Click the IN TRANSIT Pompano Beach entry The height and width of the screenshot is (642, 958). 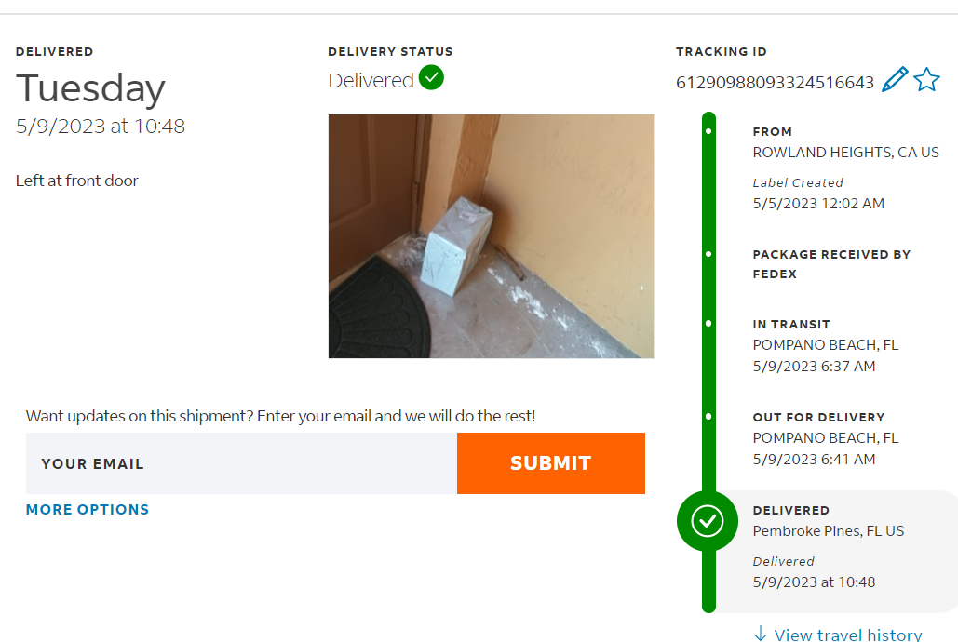[826, 345]
